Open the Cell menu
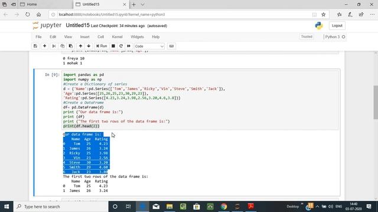Viewport: 378px width, 212px height. [100, 37]
